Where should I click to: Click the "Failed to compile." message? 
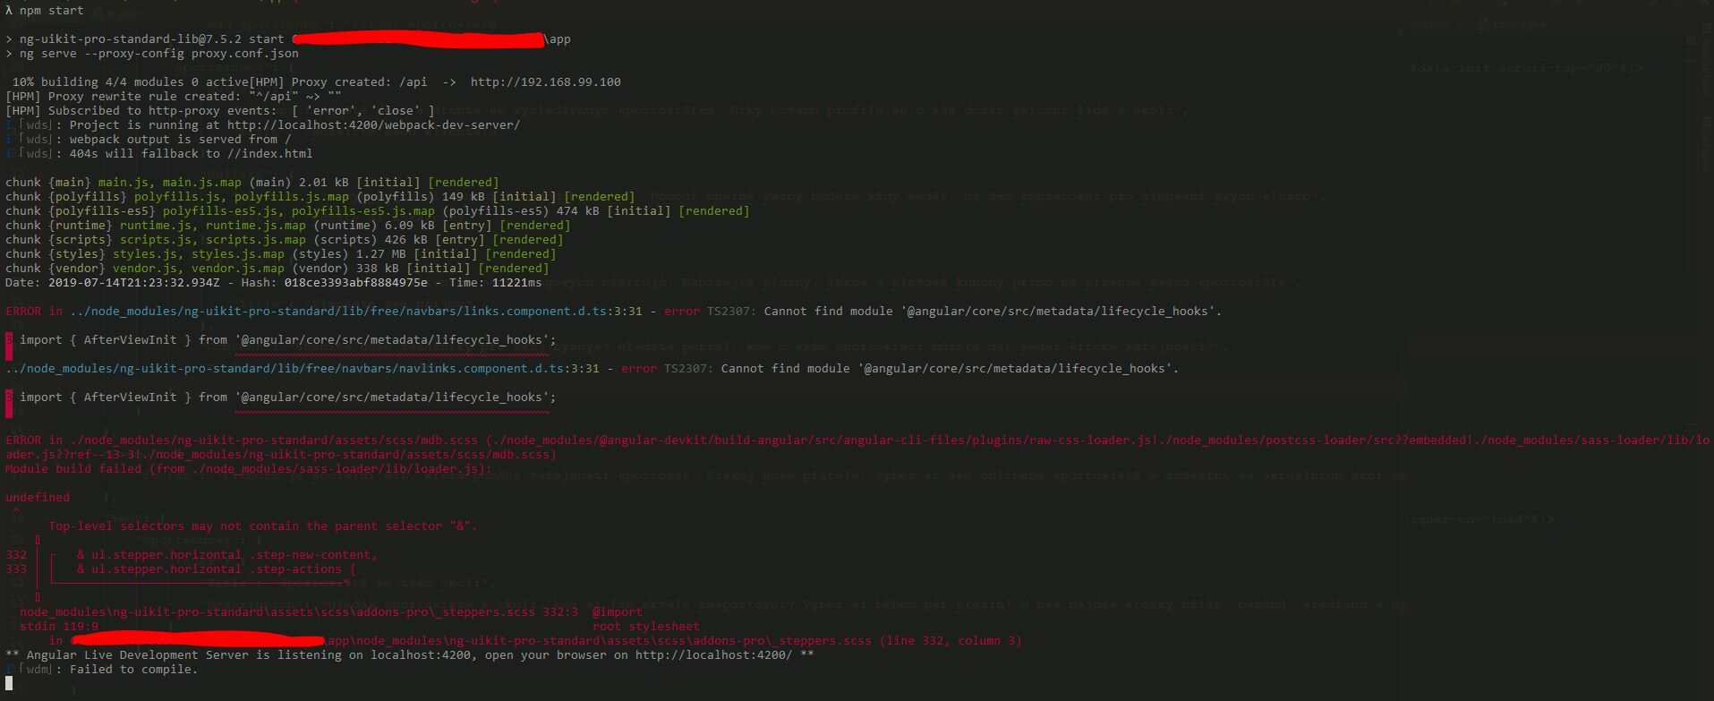pyautogui.click(x=133, y=670)
